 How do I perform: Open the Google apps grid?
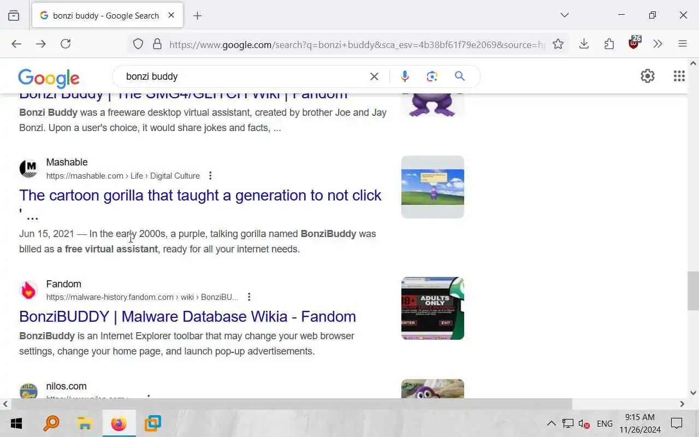[679, 76]
